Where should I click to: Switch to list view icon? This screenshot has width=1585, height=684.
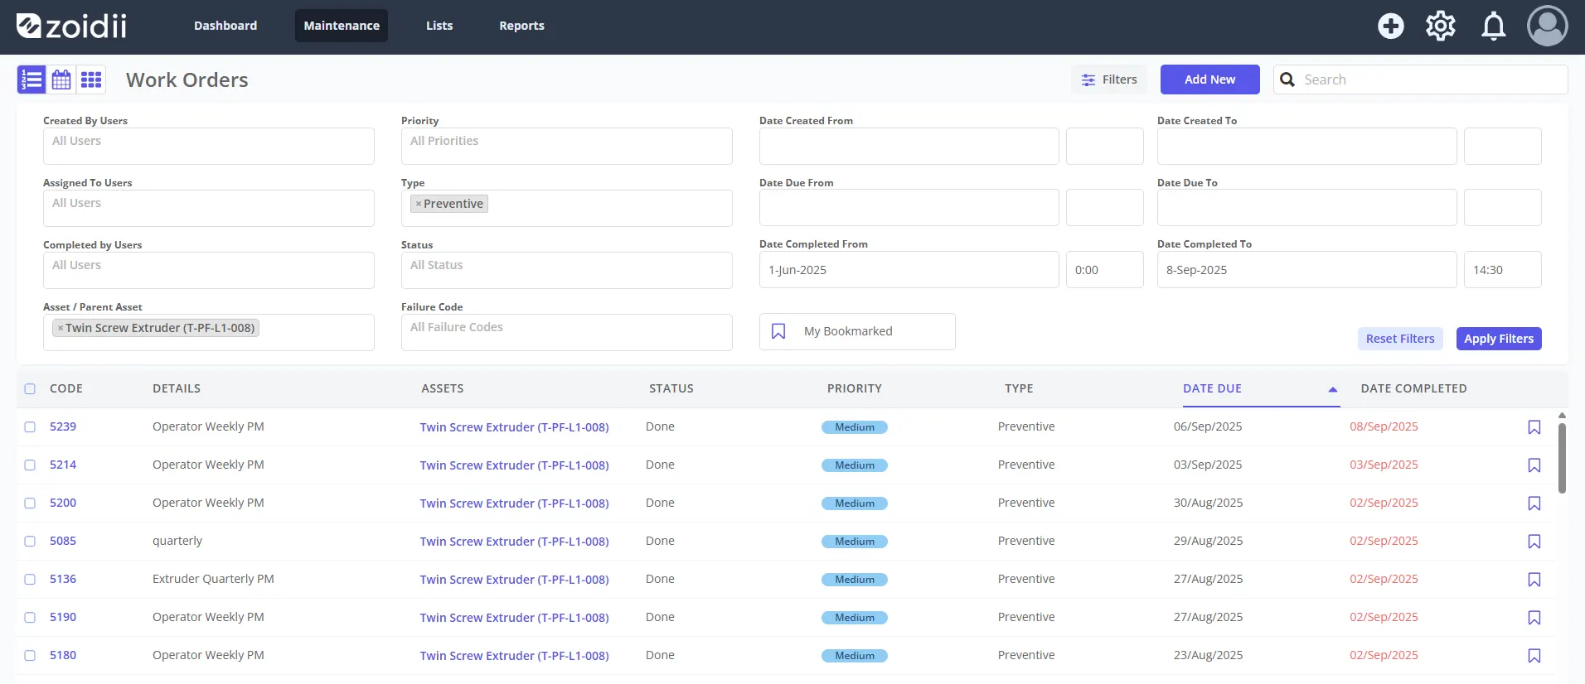point(32,79)
